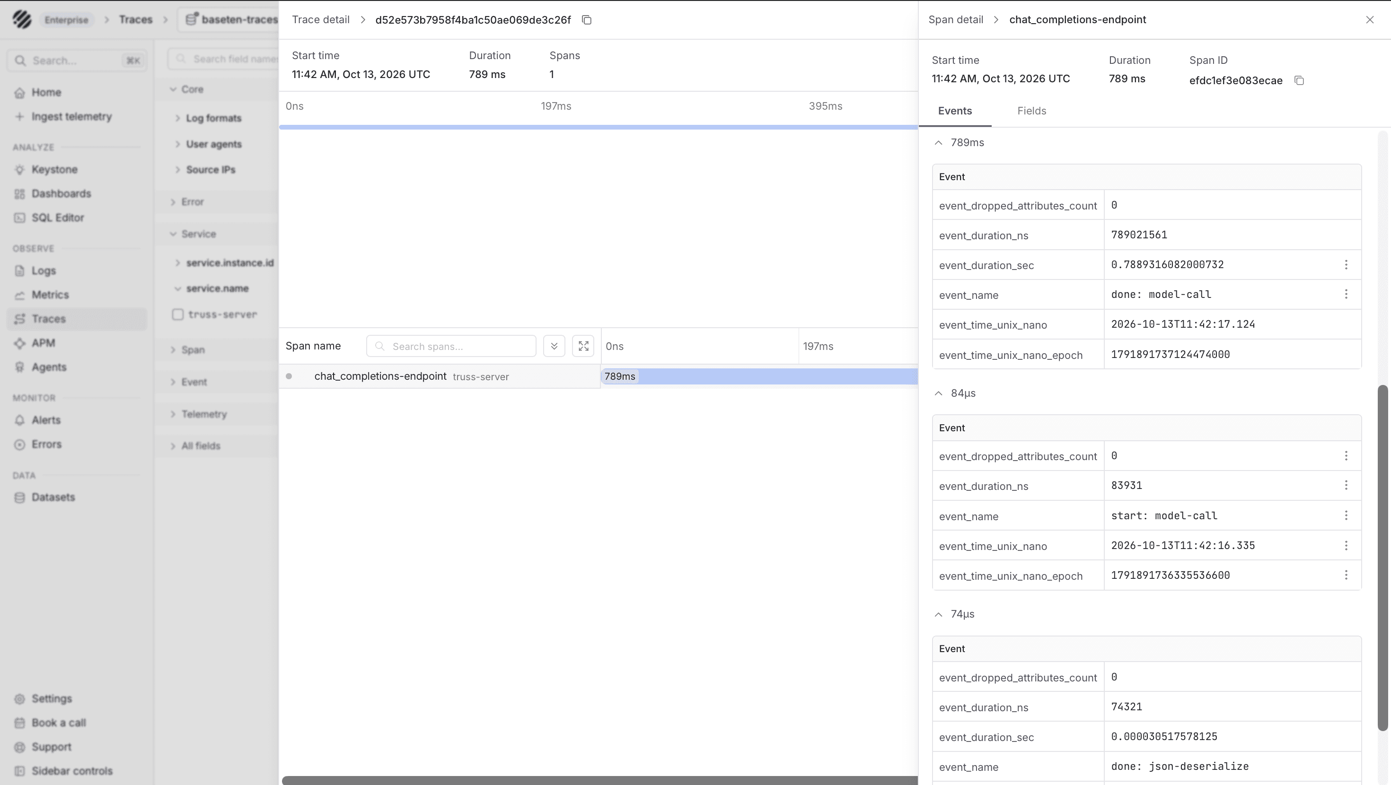Copy the trace ID next to d52e573b7958f4ba1c50ae069de3c26f

tap(586, 20)
